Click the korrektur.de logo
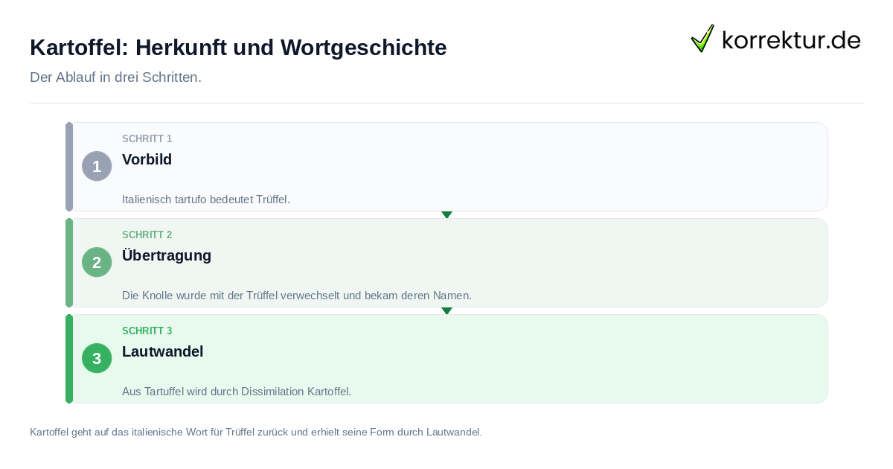Screen dimensions: 893x469 click(775, 39)
